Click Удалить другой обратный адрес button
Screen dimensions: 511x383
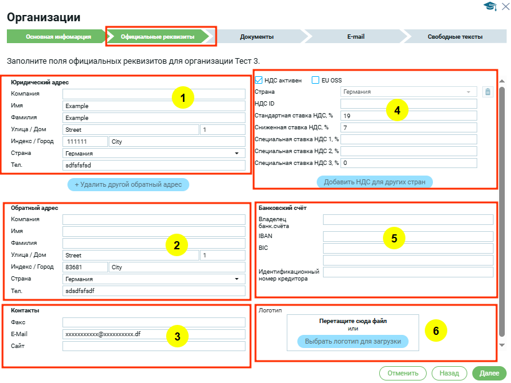[x=128, y=185]
